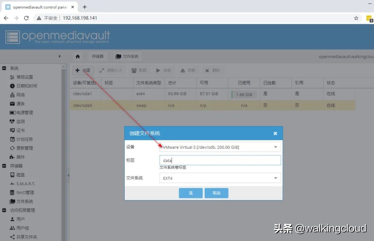The height and width of the screenshot is (241, 374).
Task: Bookmark this page with the star
Action: point(356,18)
